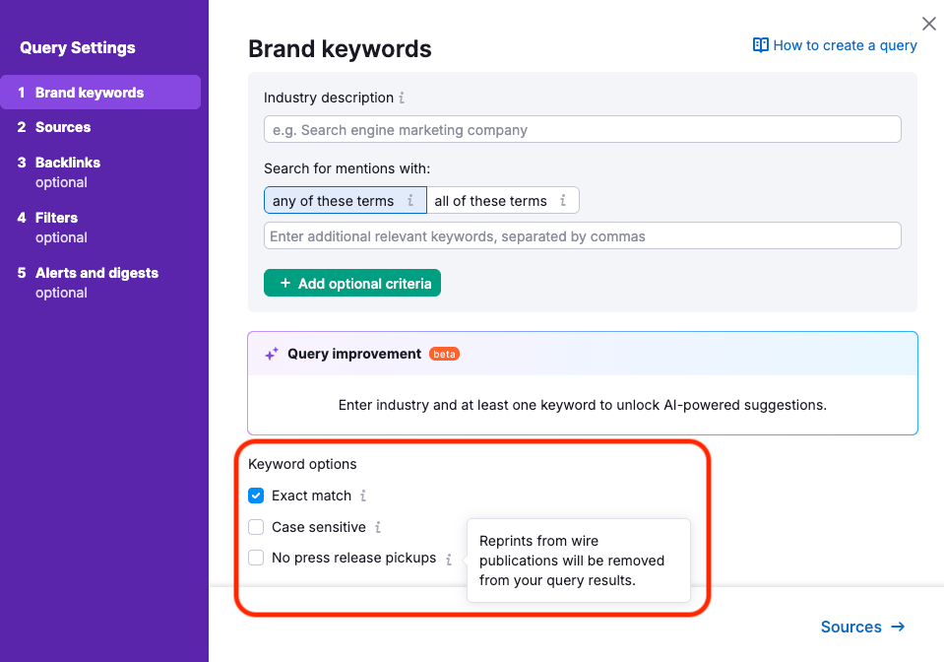Click the Query improvement sparkle icon

(272, 354)
